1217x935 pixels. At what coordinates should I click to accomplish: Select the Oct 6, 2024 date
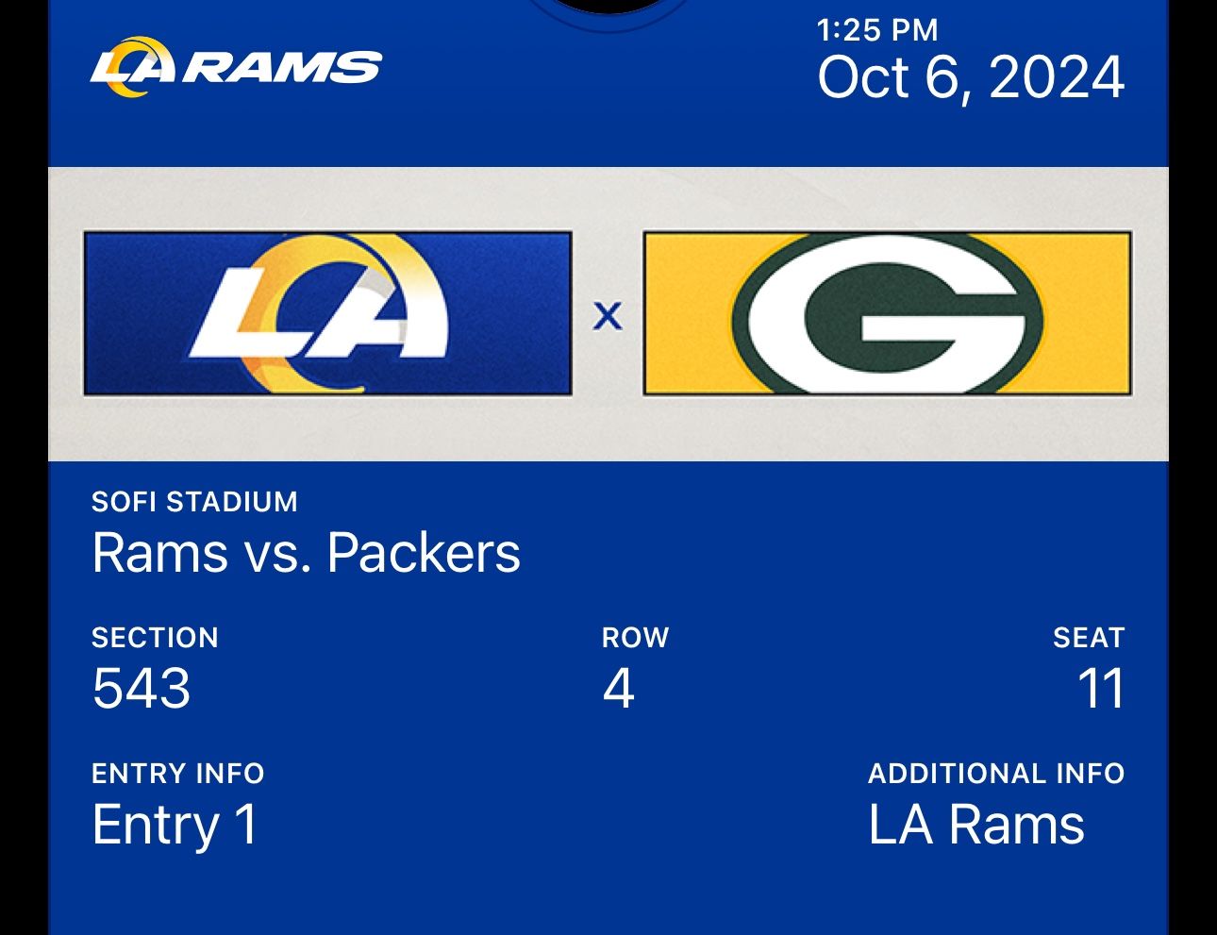(971, 77)
